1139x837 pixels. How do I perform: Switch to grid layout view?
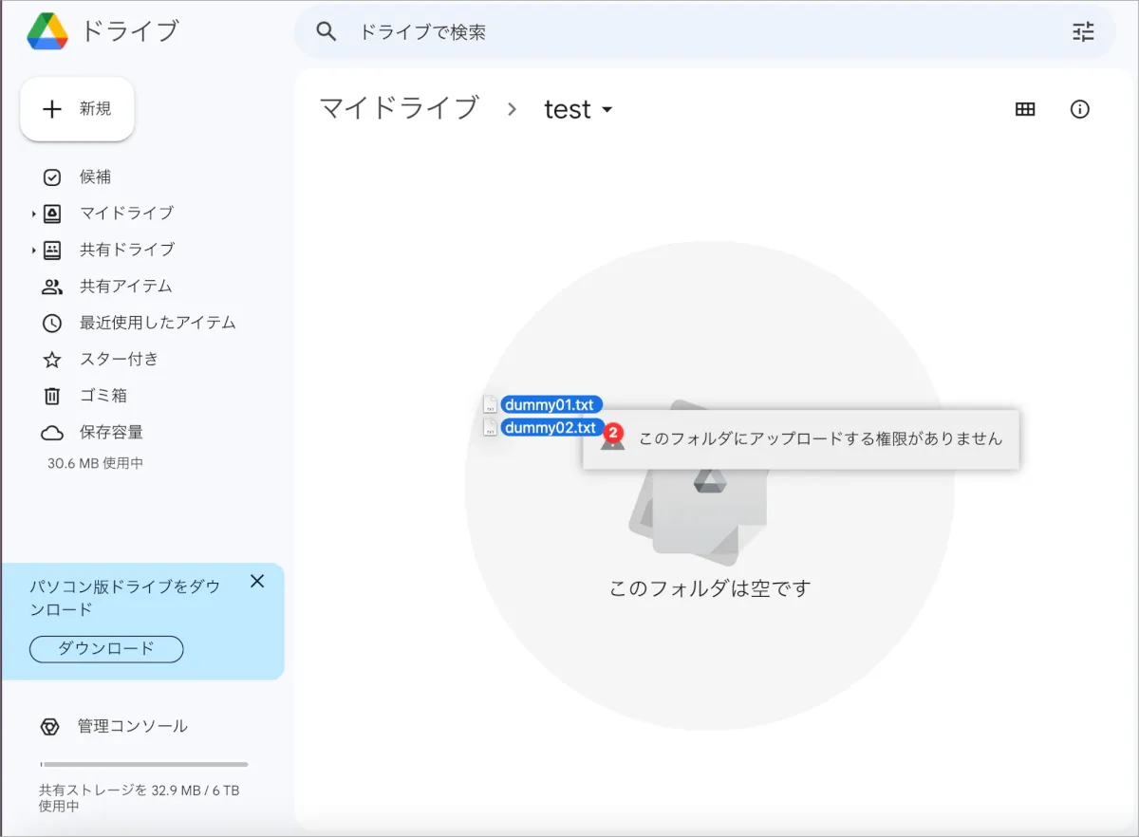tap(1025, 109)
